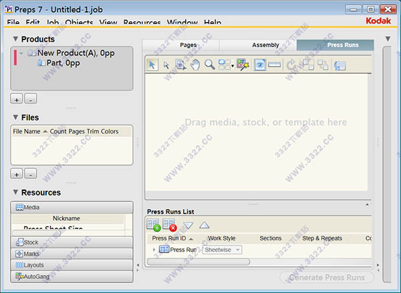Click the delete press run icon
This screenshot has height=293, width=401.
[170, 226]
